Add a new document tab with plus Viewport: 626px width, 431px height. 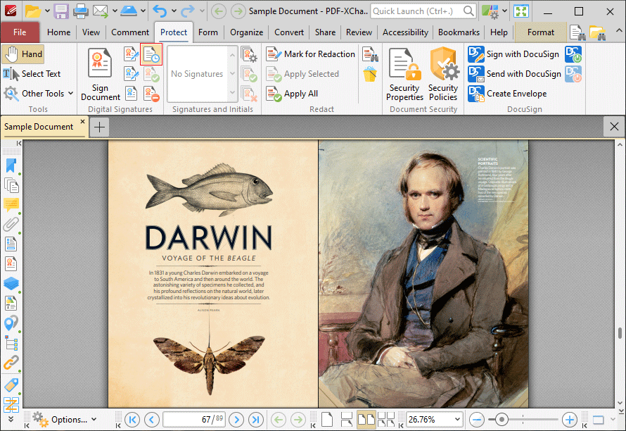click(99, 127)
